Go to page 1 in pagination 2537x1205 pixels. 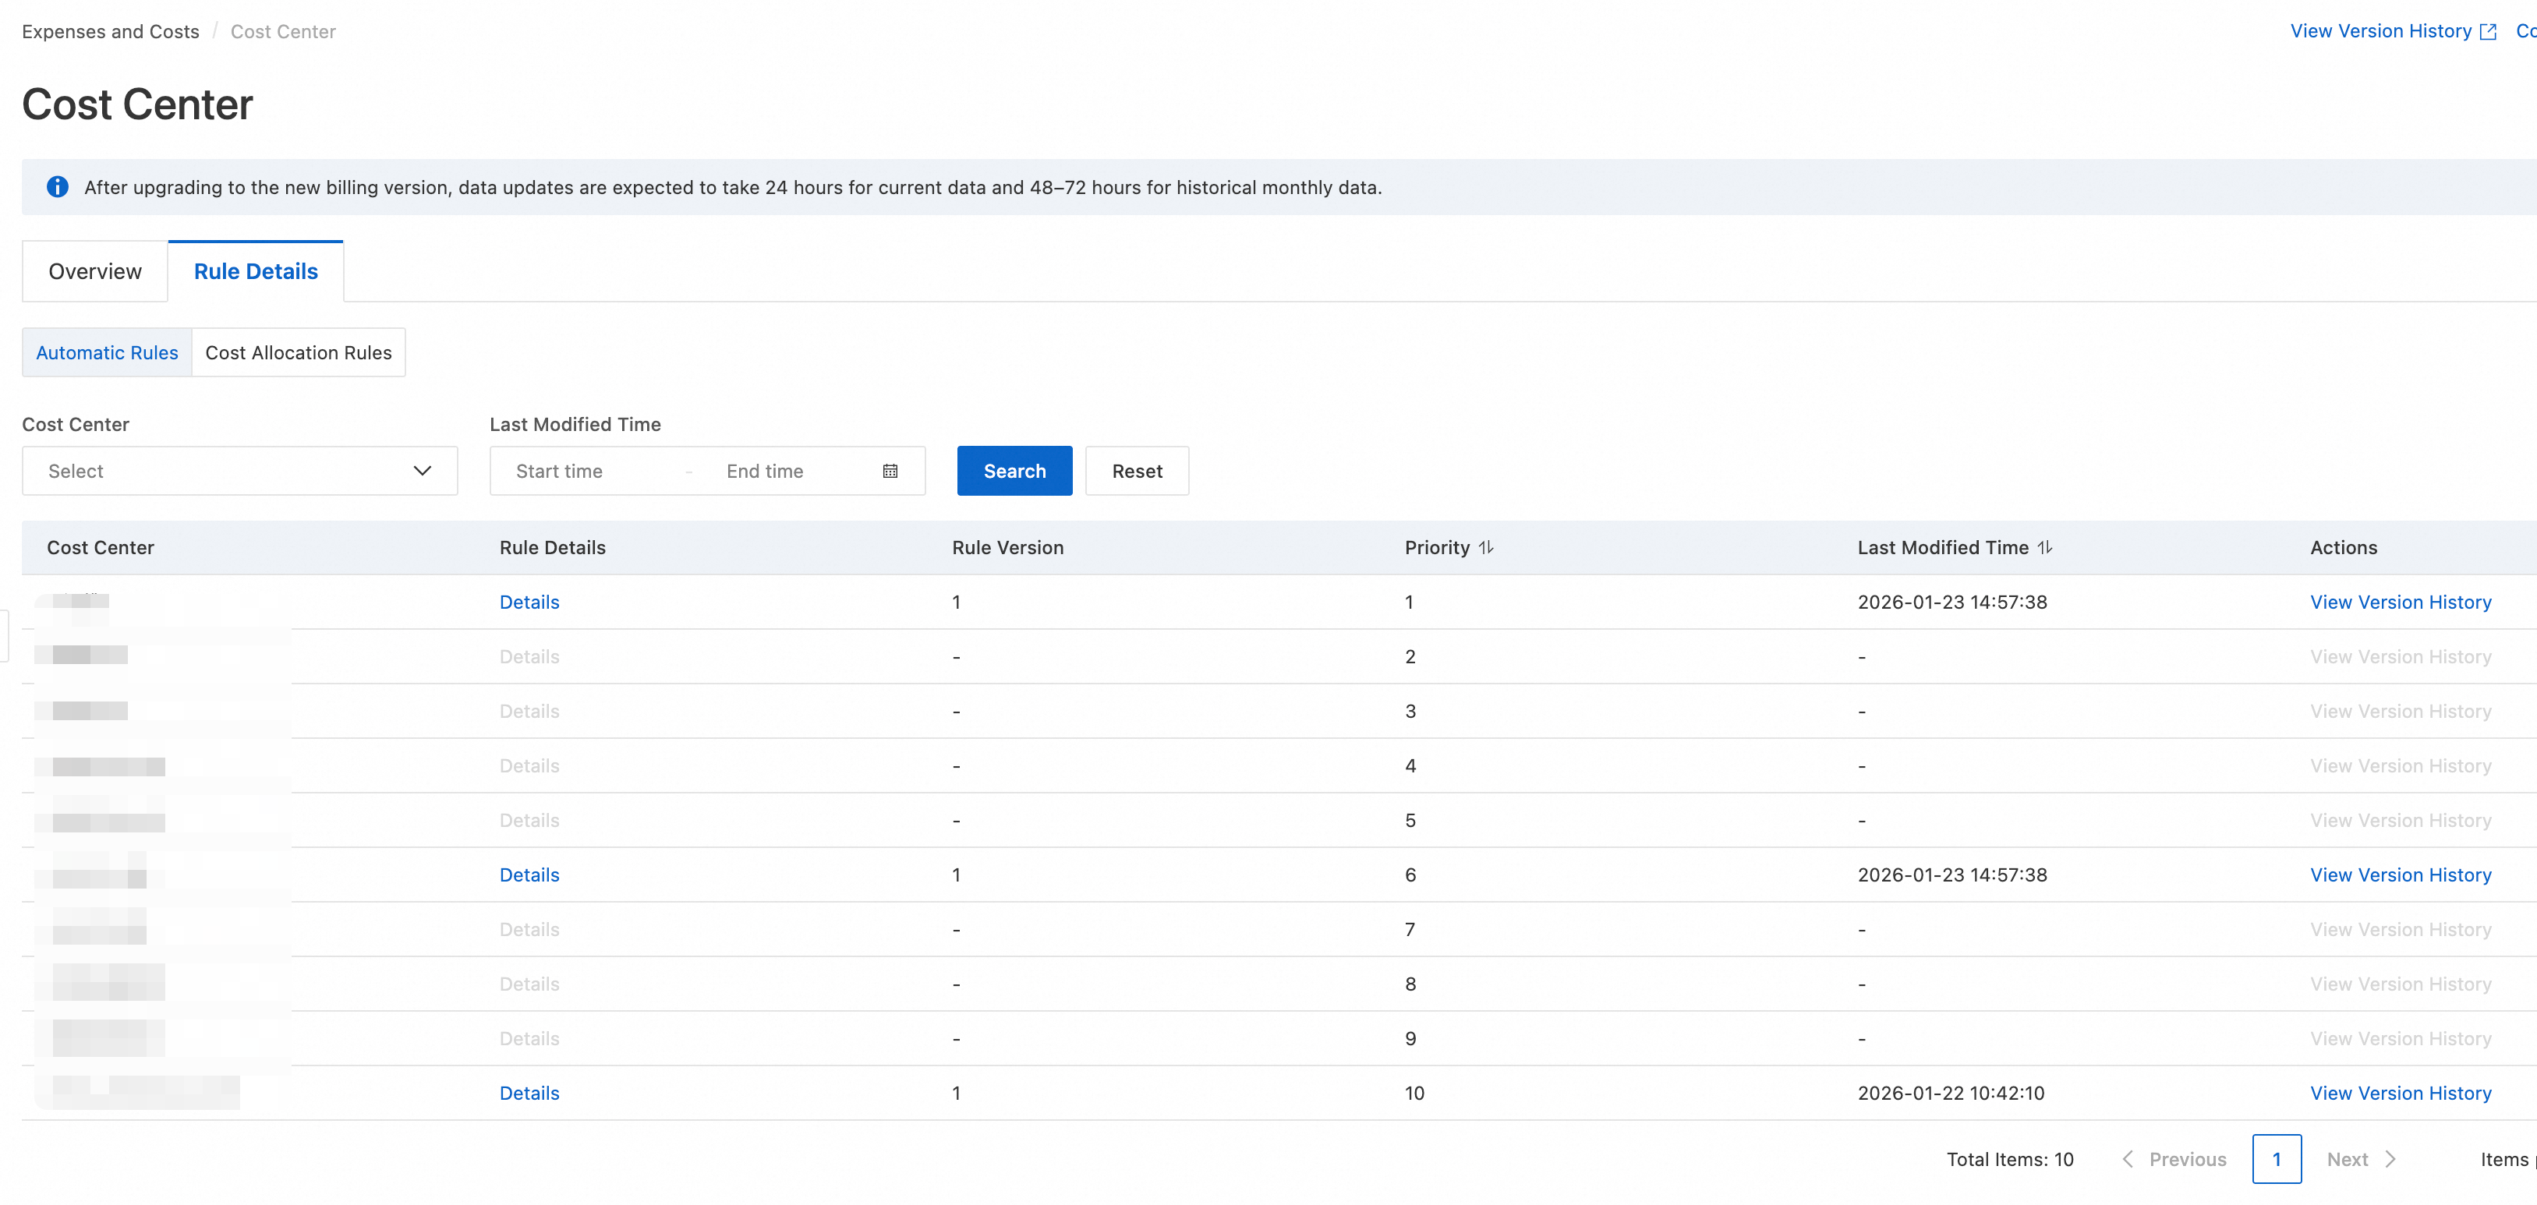coord(2276,1159)
